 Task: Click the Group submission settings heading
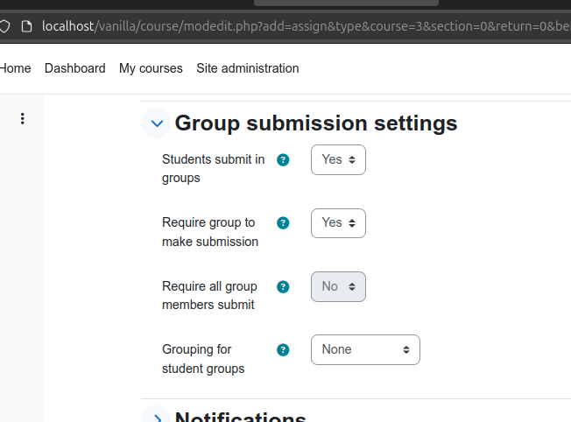[316, 123]
